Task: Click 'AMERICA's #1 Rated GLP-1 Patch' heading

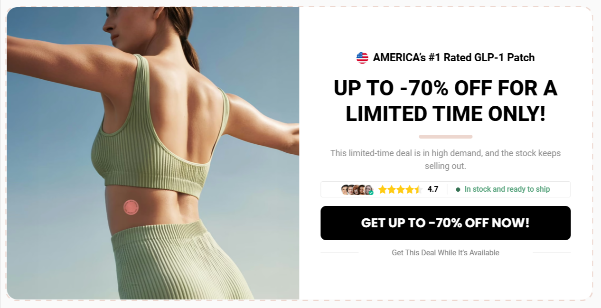Action: (454, 58)
